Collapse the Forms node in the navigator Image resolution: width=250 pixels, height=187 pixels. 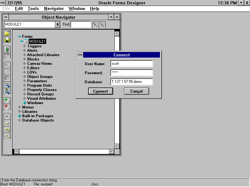point(20,36)
